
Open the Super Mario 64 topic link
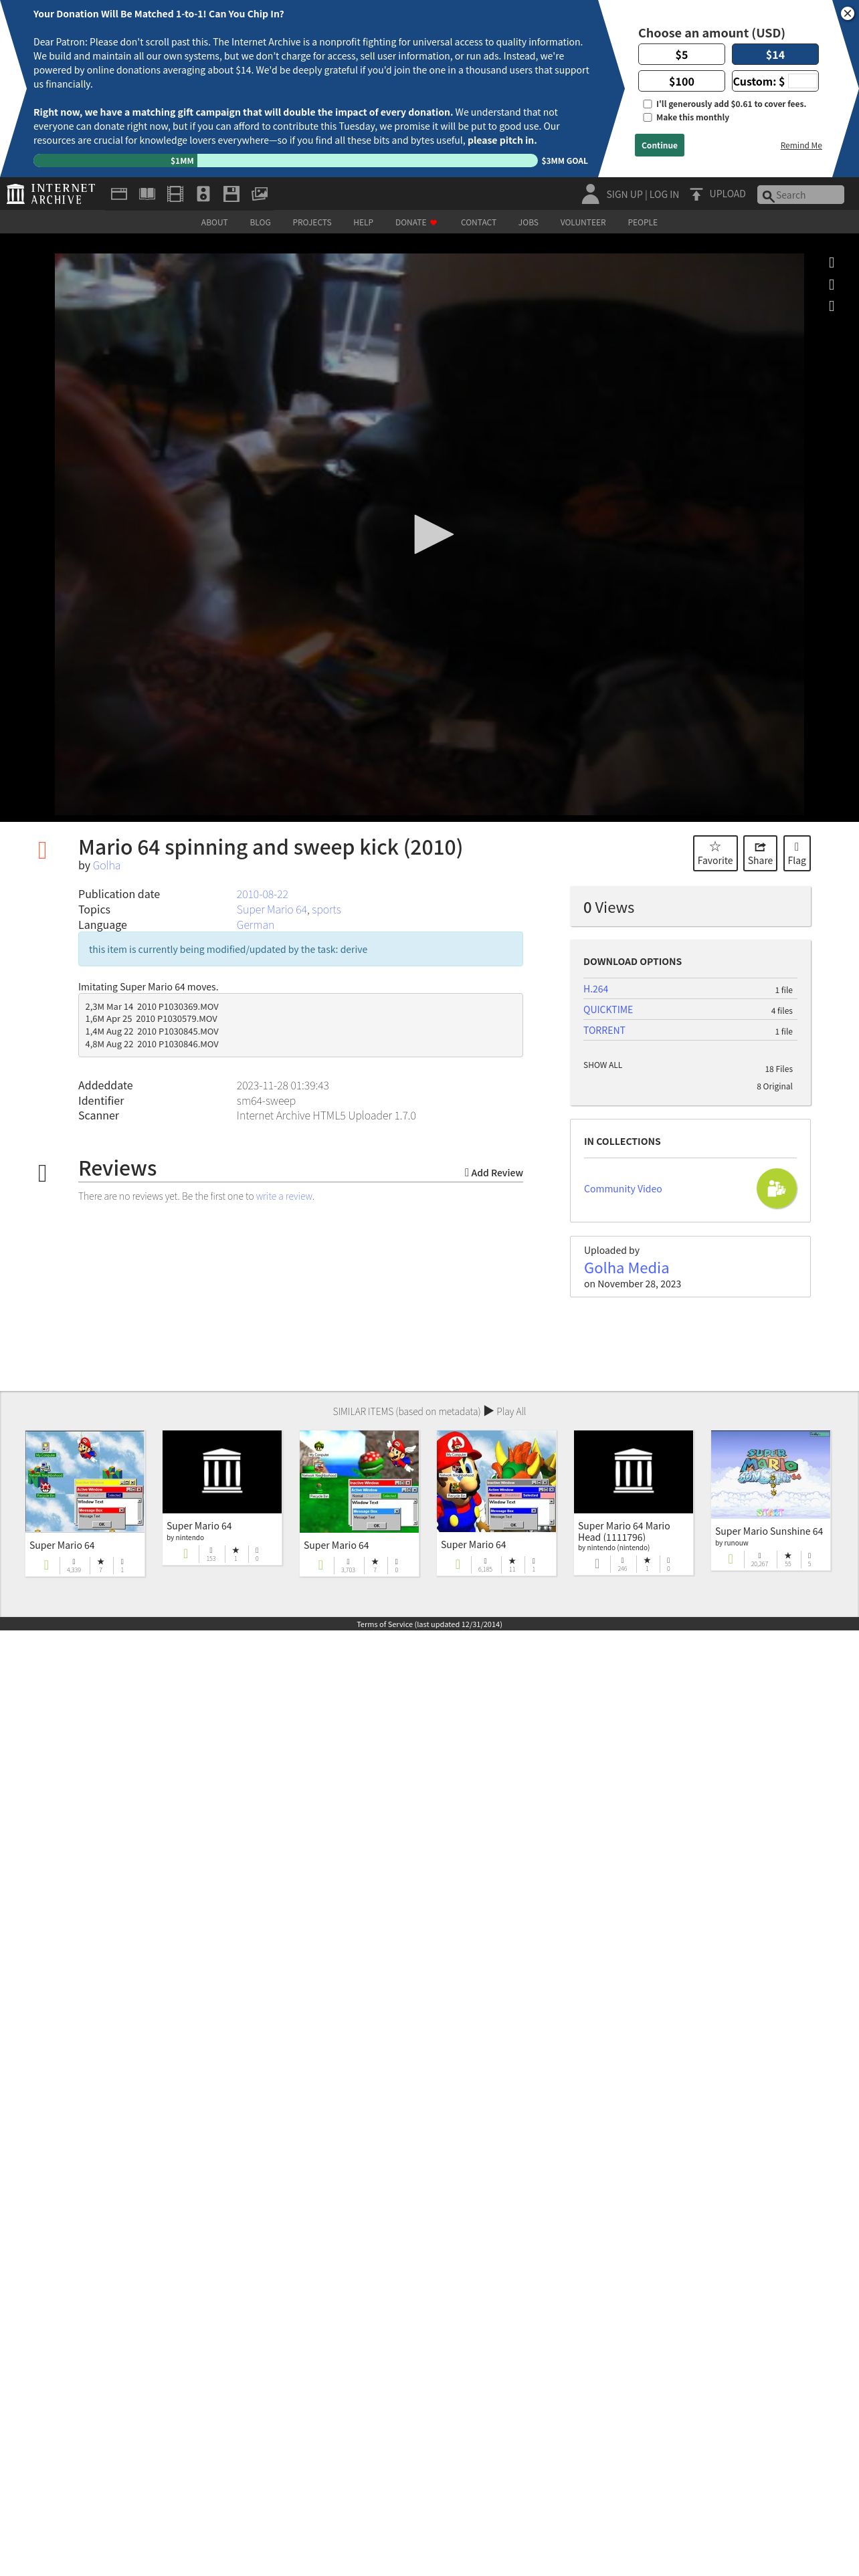[x=271, y=909]
